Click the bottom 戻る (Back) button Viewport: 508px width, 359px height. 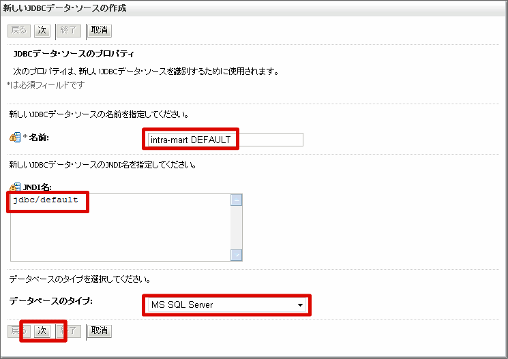coord(19,331)
